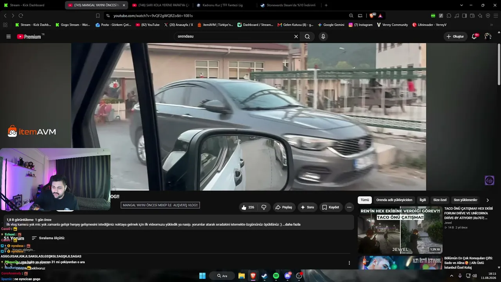The width and height of the screenshot is (501, 282).
Task: Go back to the previous page
Action: [5, 16]
